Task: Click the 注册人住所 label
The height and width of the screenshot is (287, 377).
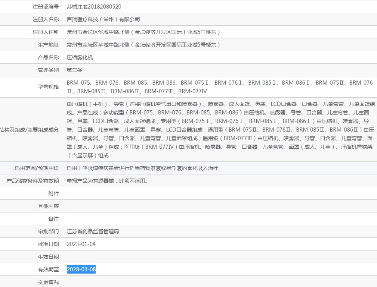Action: click(x=46, y=32)
